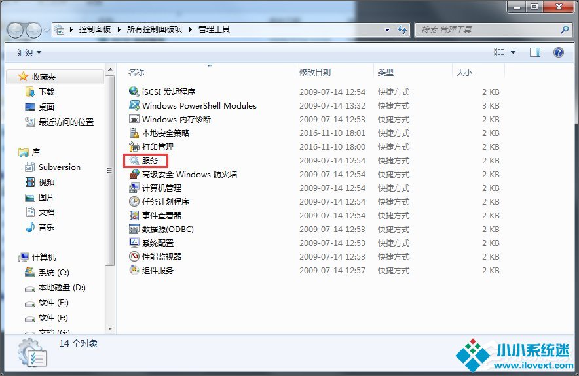Click the search magnifier icon
This screenshot has height=376, width=579.
(x=565, y=29)
